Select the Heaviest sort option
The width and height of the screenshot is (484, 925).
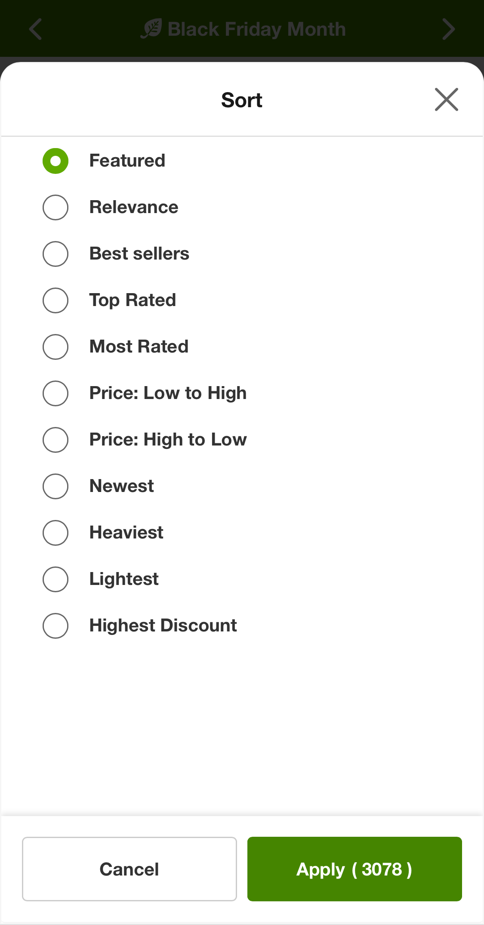coord(55,533)
